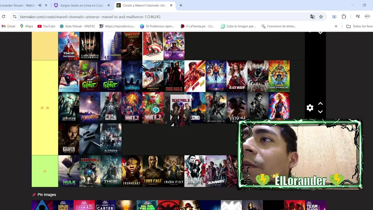This screenshot has height=210, width=373.
Task: Select the X-Men Origins Wolverine poster
Action: [90, 46]
